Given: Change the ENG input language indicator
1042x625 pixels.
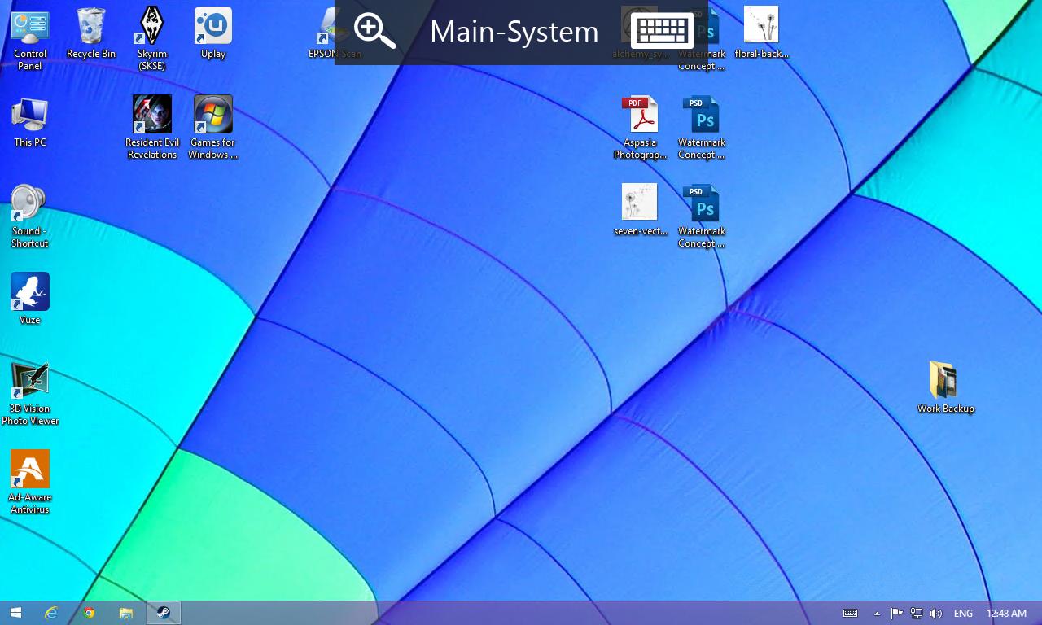Looking at the screenshot, I should [963, 614].
